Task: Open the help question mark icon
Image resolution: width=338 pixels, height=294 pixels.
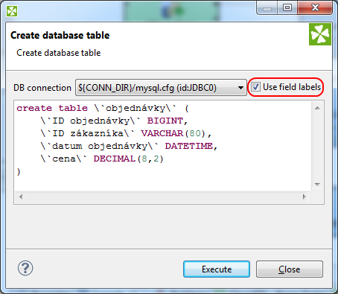Action: [x=25, y=268]
